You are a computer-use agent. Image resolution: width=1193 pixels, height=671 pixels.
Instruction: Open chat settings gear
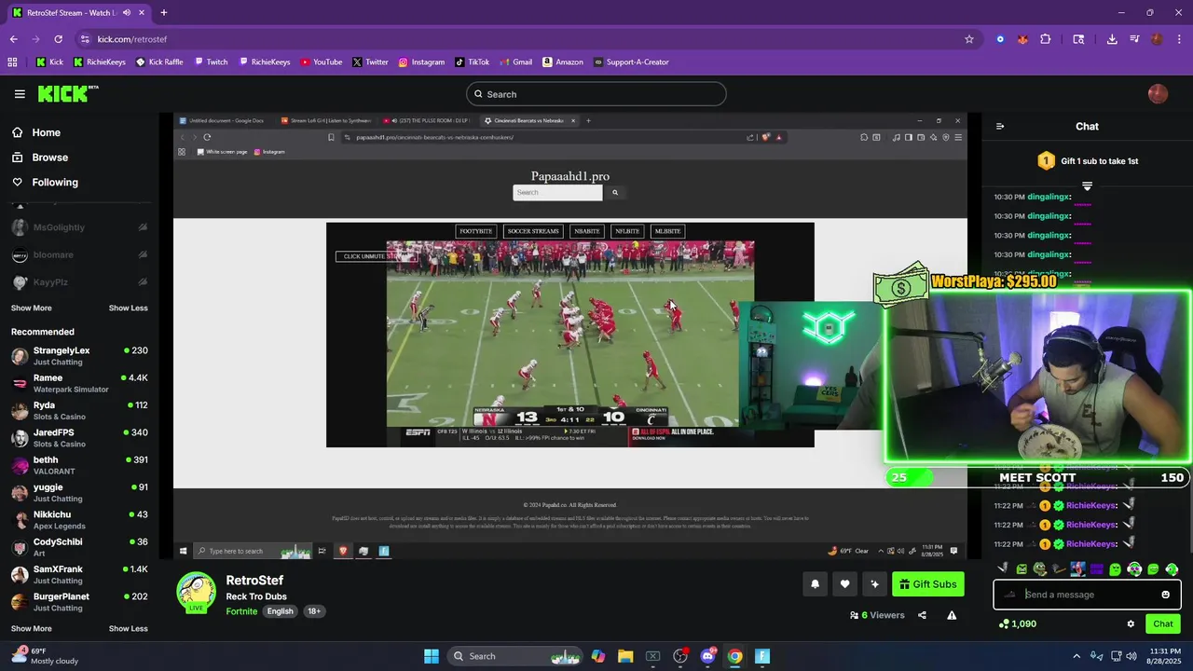[1131, 624]
